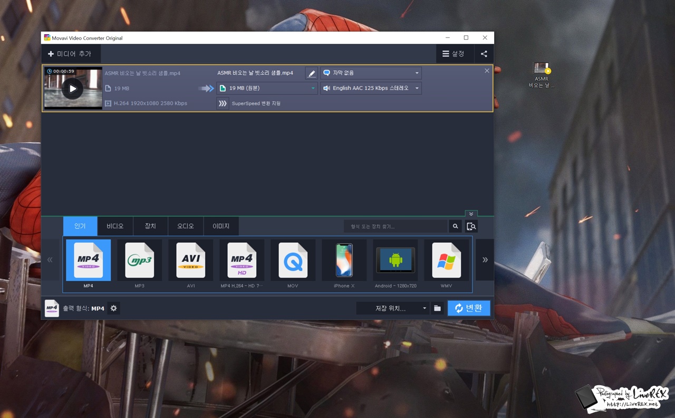Minimize the Movavi Video Converter window
This screenshot has height=418, width=675.
447,38
